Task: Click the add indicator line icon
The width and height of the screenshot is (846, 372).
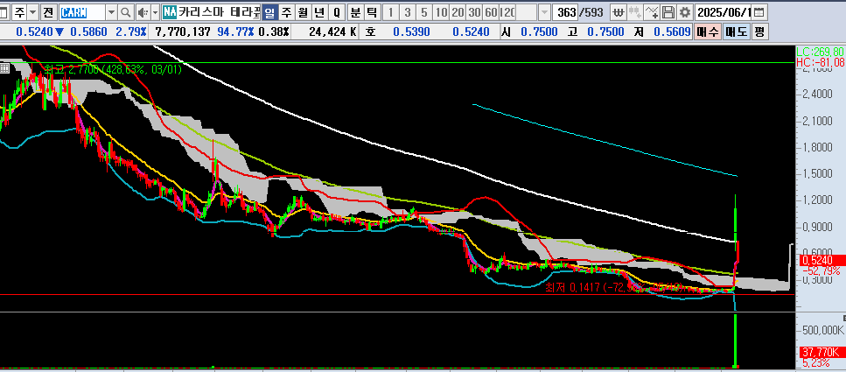Action: (652, 12)
